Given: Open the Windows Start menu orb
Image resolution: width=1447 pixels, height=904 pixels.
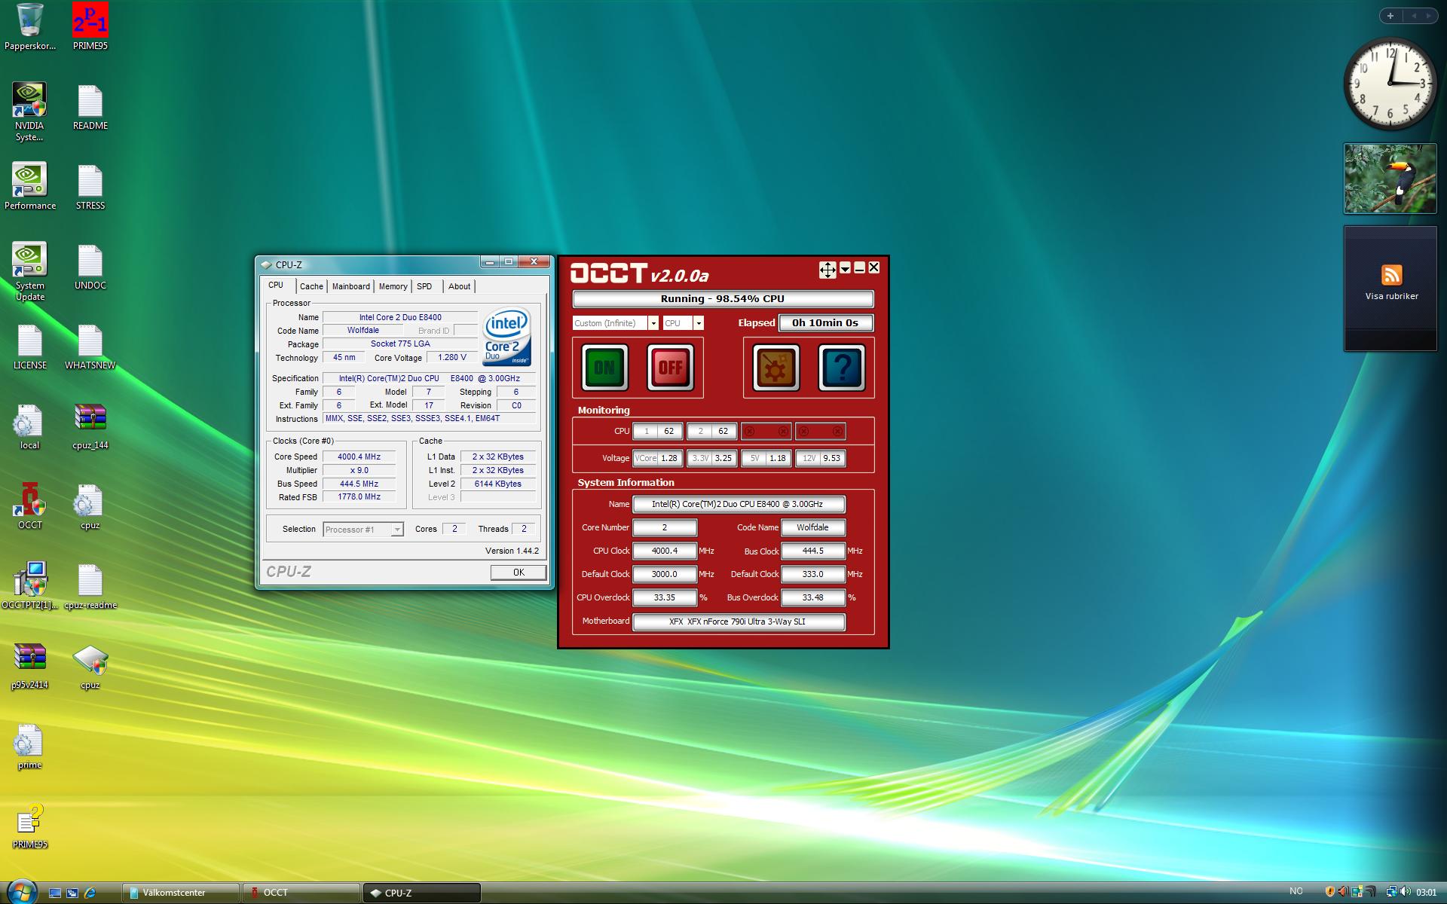Looking at the screenshot, I should coord(20,891).
